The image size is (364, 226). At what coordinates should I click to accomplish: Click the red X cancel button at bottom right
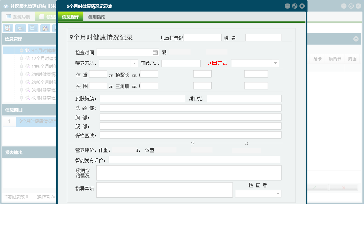343,188
